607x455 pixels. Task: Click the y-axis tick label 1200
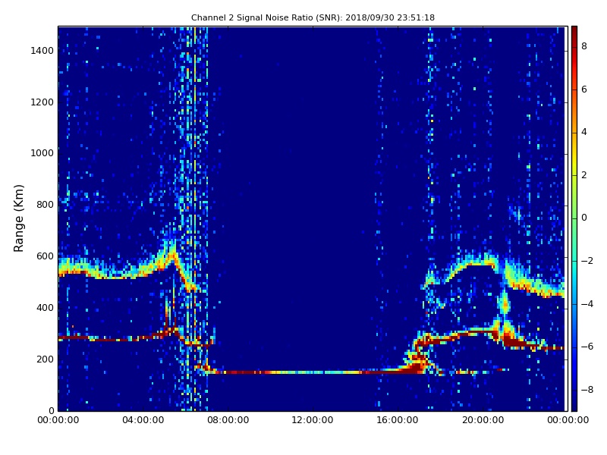42,102
